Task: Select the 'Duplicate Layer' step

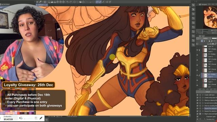Action: tap(211, 117)
